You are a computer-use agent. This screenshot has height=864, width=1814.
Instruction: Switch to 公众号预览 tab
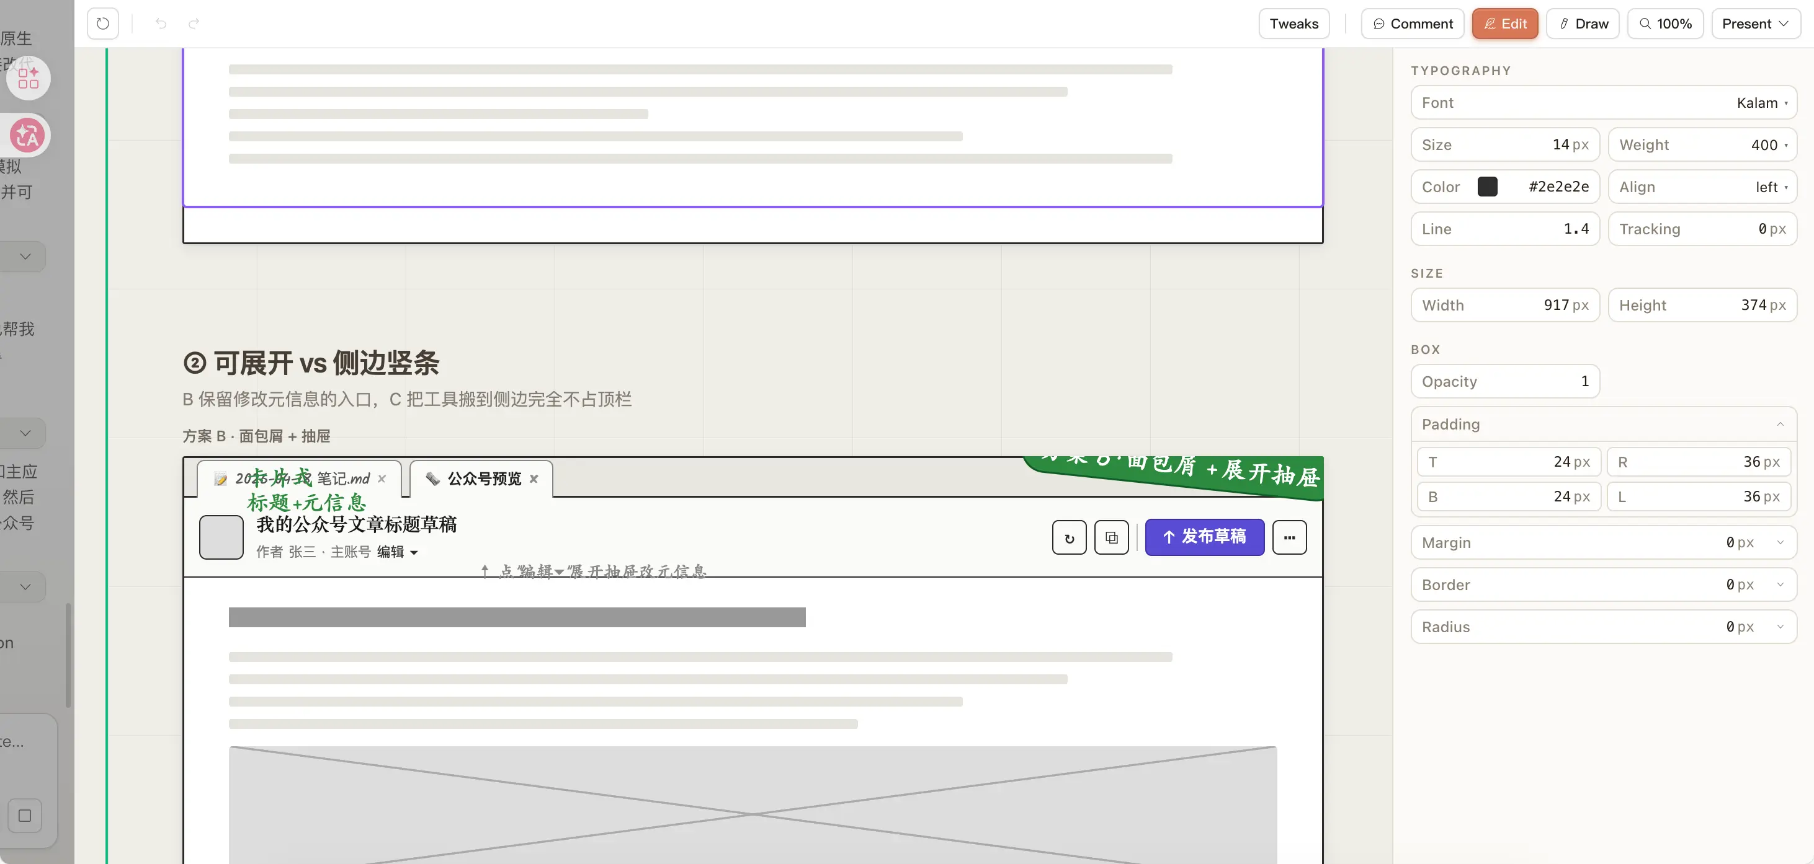tap(484, 478)
